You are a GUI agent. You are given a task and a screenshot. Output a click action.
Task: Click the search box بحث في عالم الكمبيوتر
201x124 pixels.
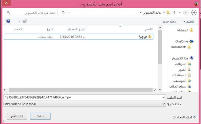pos(31,12)
